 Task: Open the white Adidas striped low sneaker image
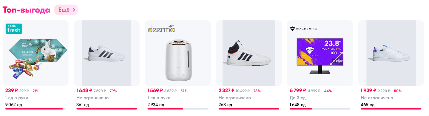106,53
